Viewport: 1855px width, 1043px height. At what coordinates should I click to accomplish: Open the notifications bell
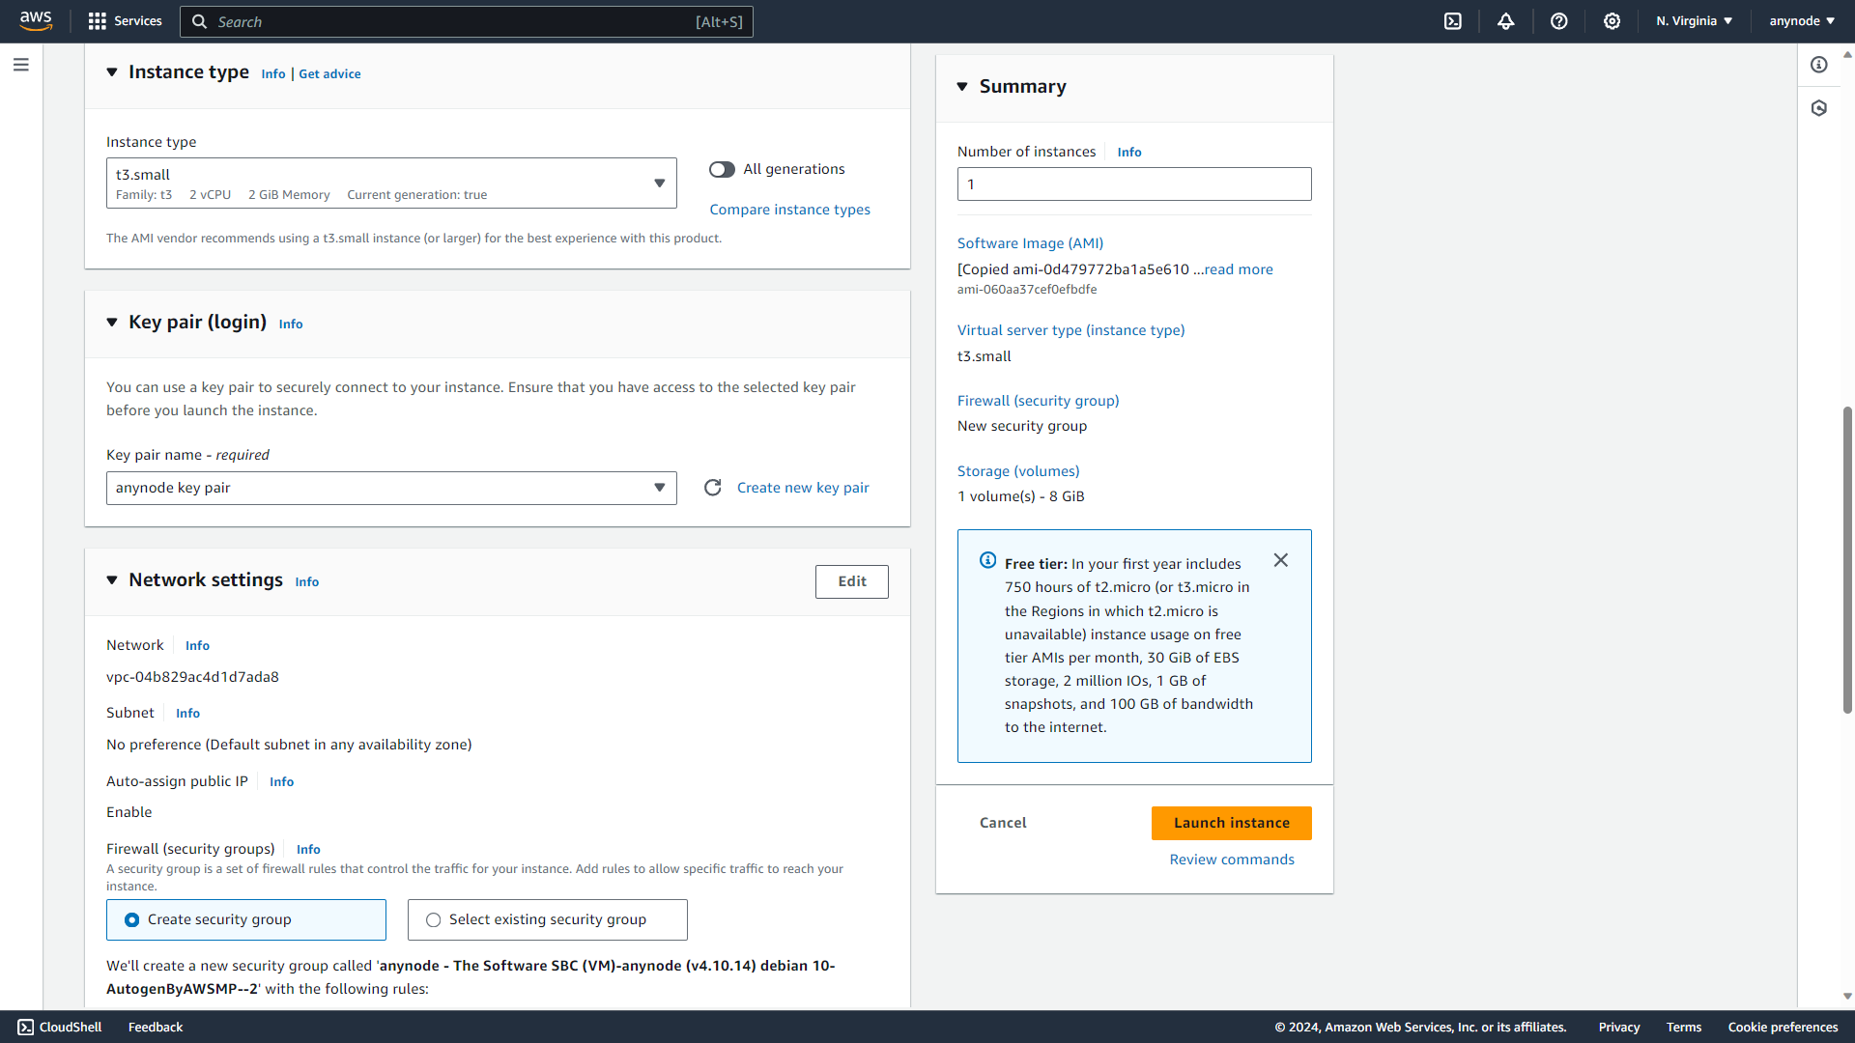(x=1506, y=20)
